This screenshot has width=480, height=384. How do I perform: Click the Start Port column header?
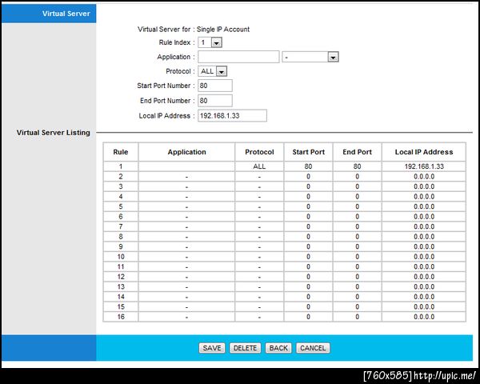click(308, 152)
